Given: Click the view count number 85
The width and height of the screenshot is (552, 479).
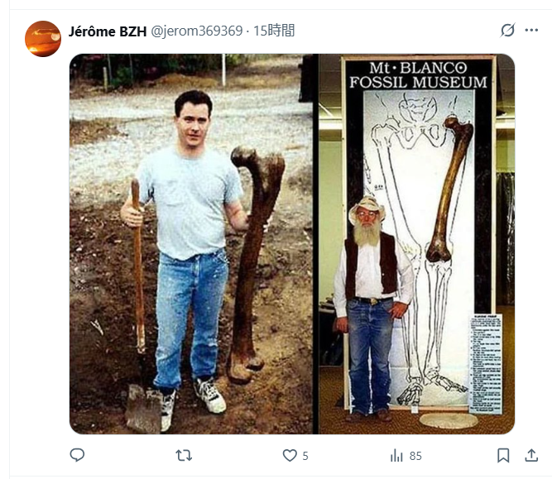Looking at the screenshot, I should coord(415,455).
